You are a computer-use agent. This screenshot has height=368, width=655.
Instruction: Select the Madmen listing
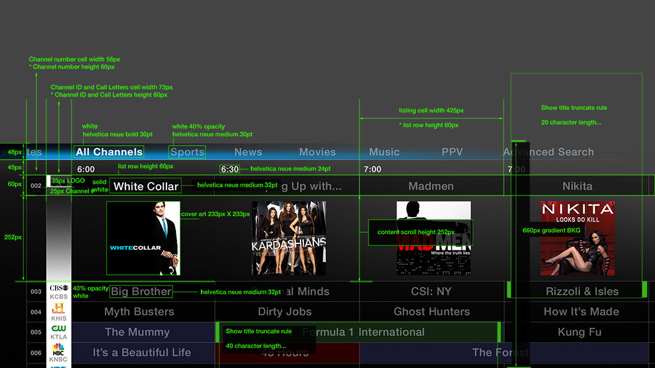(431, 186)
